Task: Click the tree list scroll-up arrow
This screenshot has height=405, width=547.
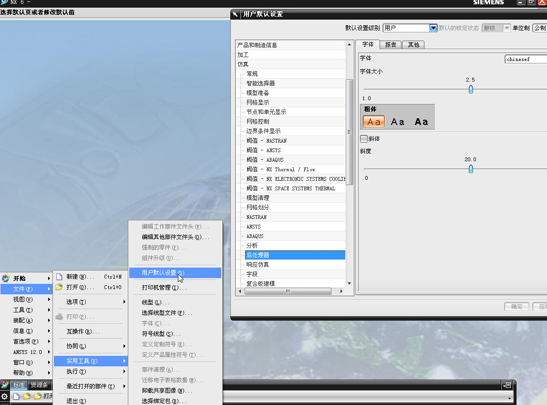Action: tap(349, 45)
